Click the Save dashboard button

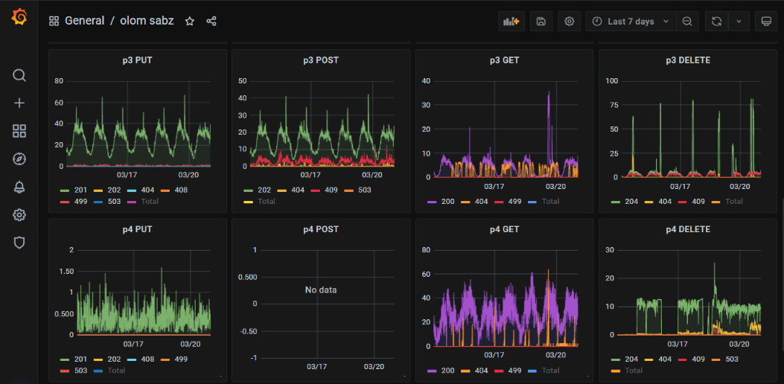pos(541,22)
